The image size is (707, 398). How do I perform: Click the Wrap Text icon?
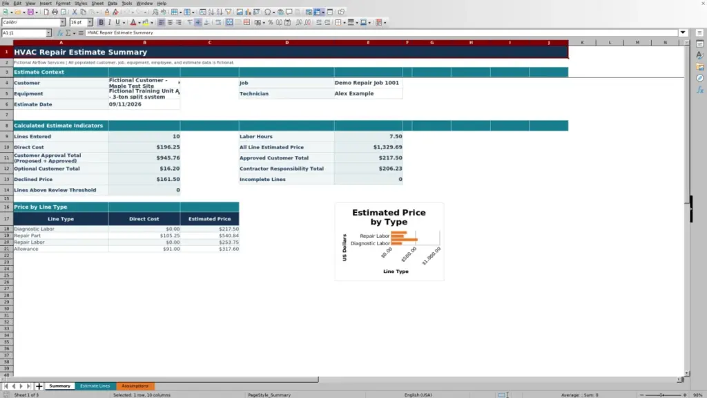pos(218,22)
